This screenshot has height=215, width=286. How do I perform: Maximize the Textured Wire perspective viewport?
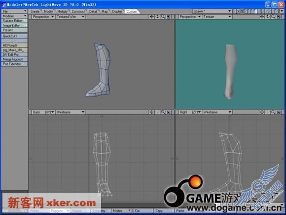[x=169, y=17]
